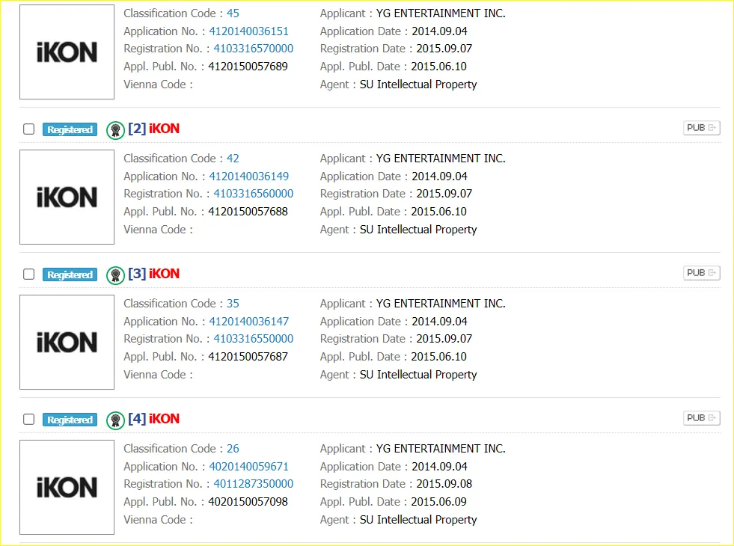Click the registration seal icon beside result [3]
The width and height of the screenshot is (734, 546).
pyautogui.click(x=115, y=274)
